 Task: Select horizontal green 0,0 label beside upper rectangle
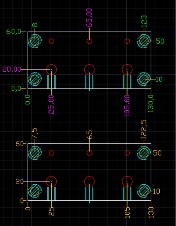pyautogui.click(x=16, y=88)
